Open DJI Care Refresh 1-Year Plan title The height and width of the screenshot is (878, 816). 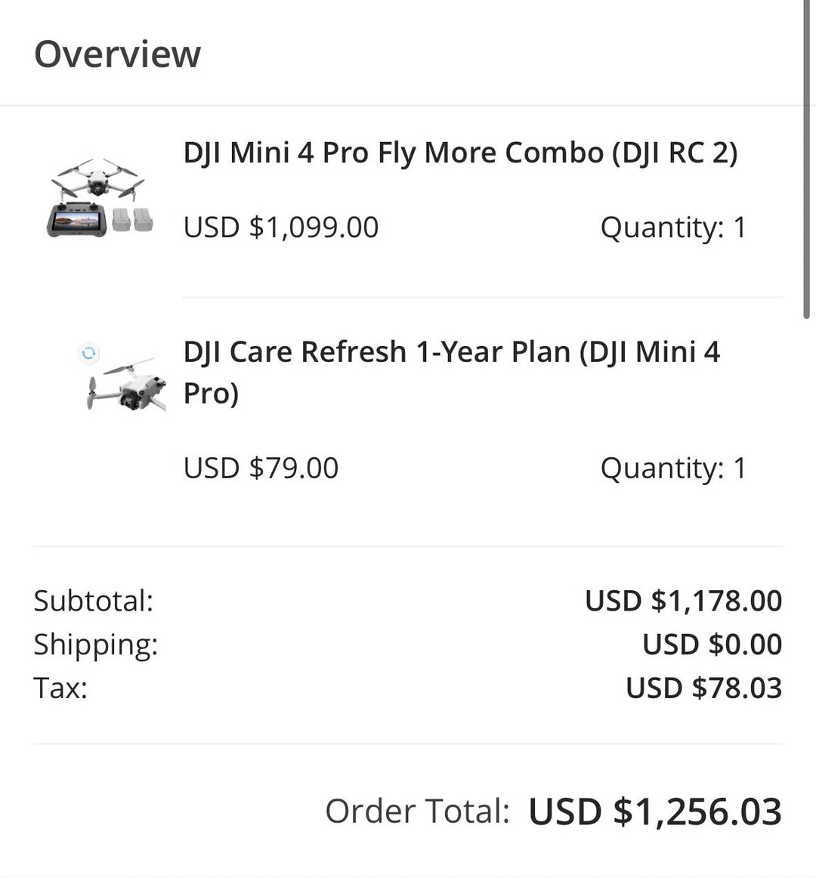coord(451,372)
